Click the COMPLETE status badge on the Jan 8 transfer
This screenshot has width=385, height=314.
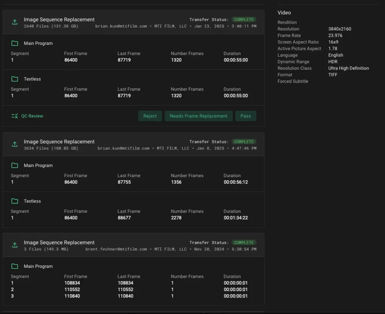coord(244,142)
